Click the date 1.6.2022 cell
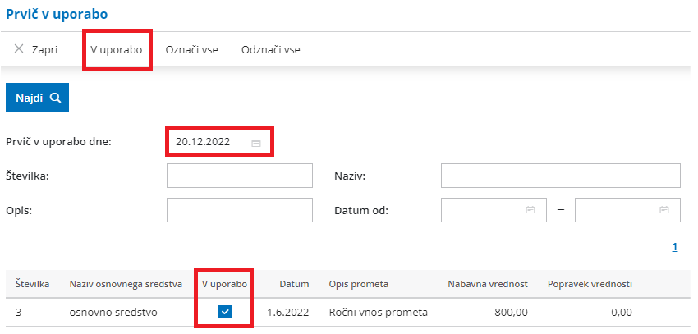698x334 pixels. coord(288,313)
